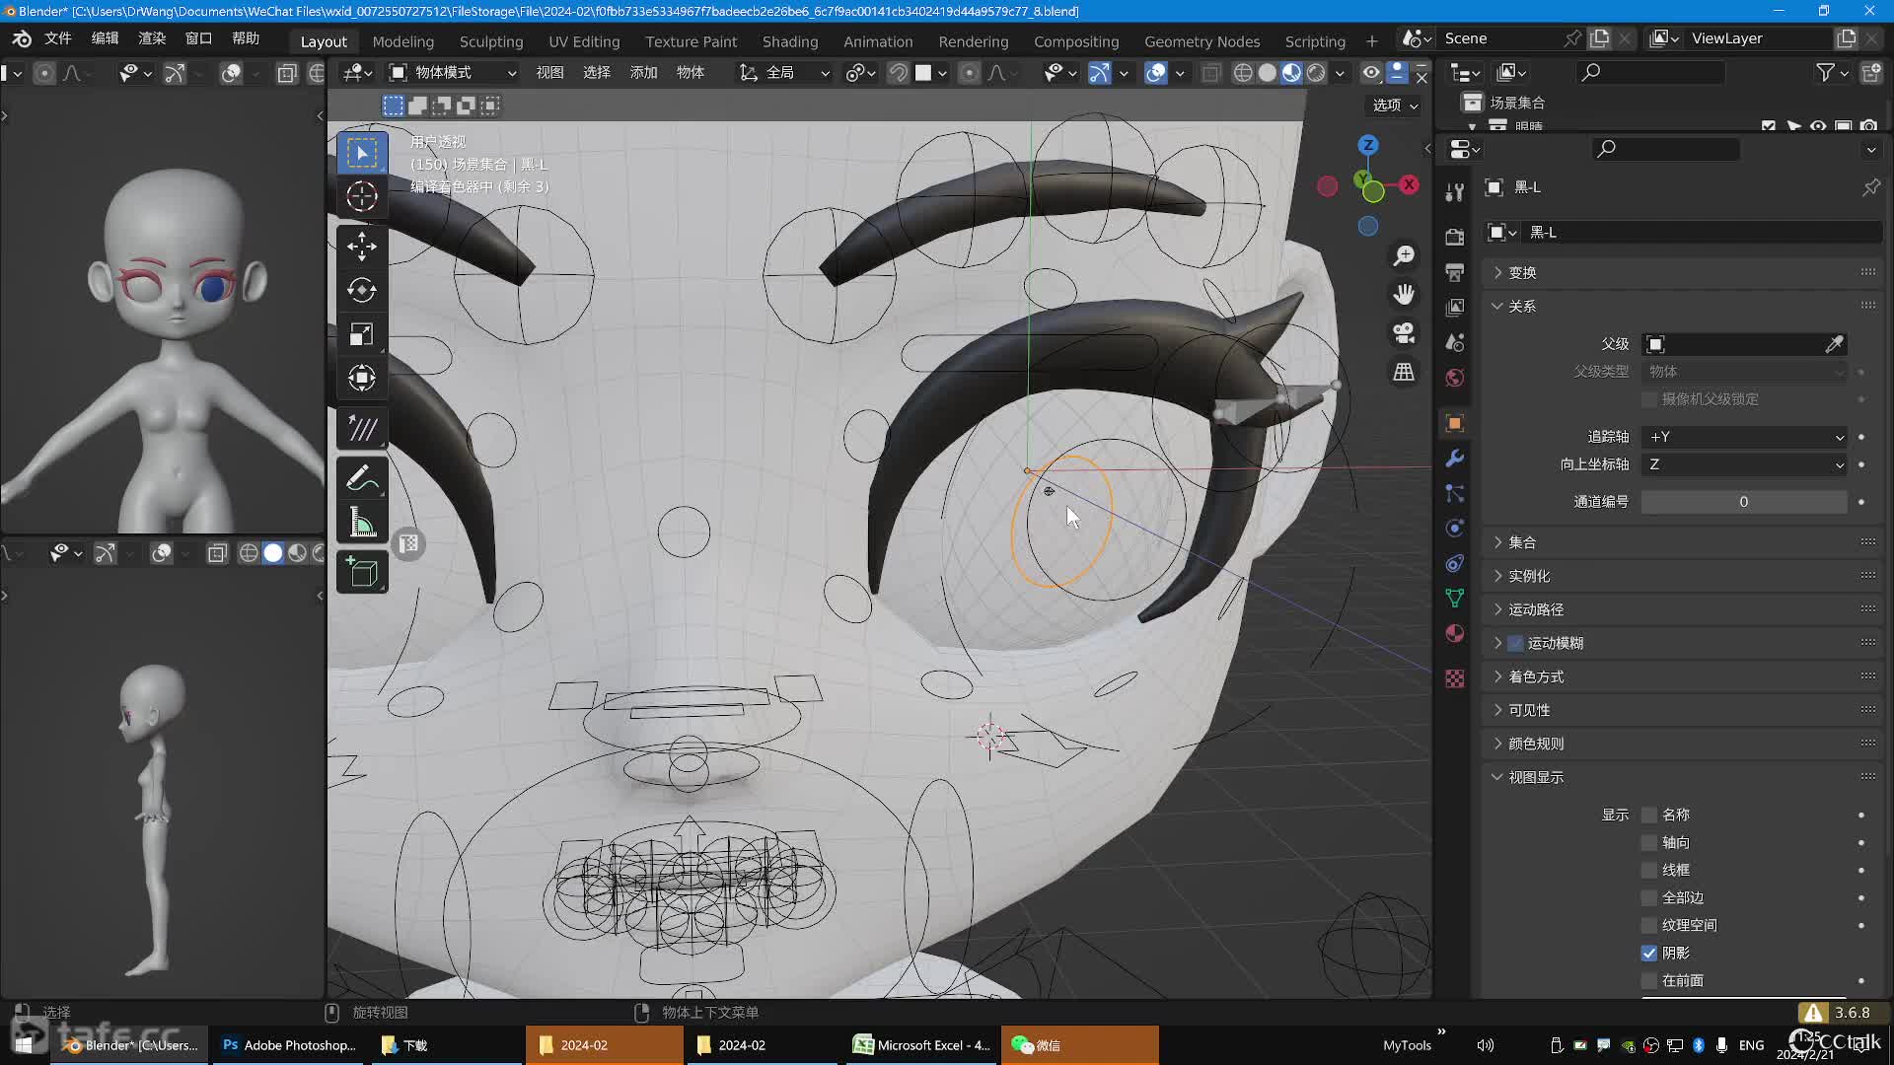The image size is (1894, 1065).
Task: Select the Select Box tool
Action: pyautogui.click(x=362, y=153)
